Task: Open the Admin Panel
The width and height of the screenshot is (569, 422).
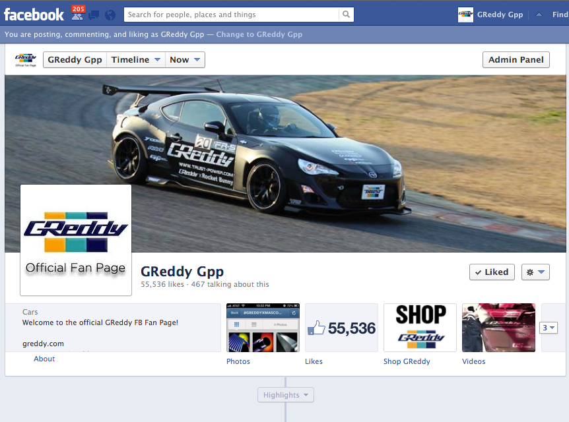Action: 516,60
